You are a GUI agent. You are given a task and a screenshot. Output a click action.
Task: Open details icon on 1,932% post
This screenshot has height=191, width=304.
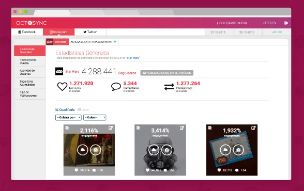tap(210, 128)
